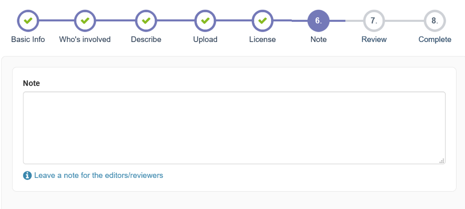Click inside the Note text area

(234, 127)
